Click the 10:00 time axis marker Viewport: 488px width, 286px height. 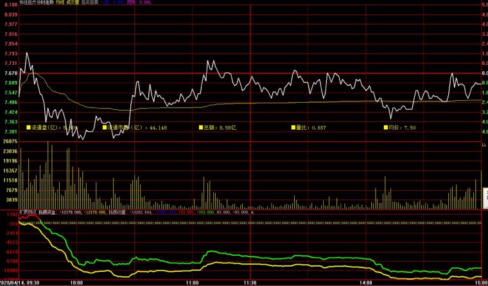click(76, 282)
